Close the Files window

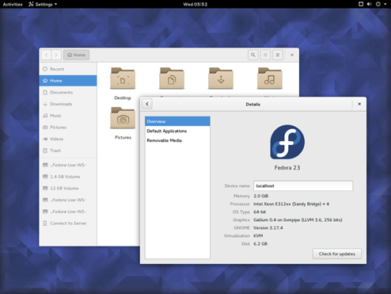coord(292,55)
